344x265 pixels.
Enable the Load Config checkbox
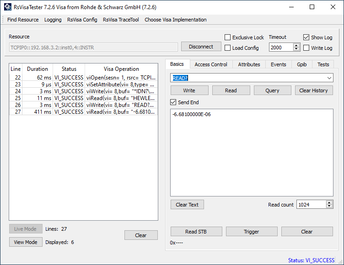pyautogui.click(x=227, y=48)
